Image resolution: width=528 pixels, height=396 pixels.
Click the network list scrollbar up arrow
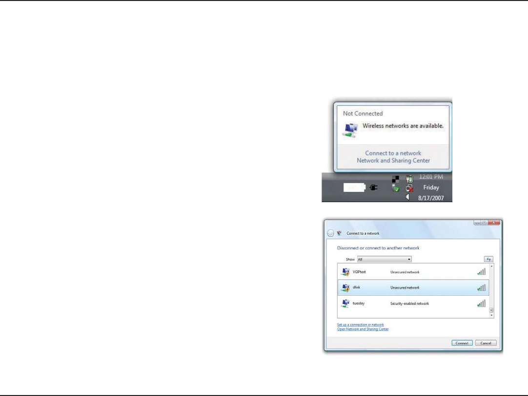491,266
